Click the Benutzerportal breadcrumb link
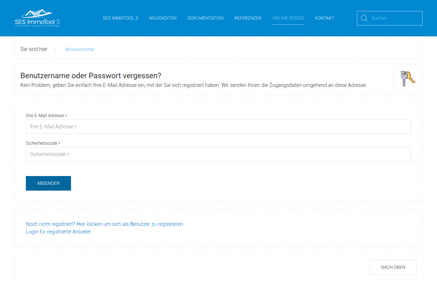The height and width of the screenshot is (291, 437). (80, 49)
